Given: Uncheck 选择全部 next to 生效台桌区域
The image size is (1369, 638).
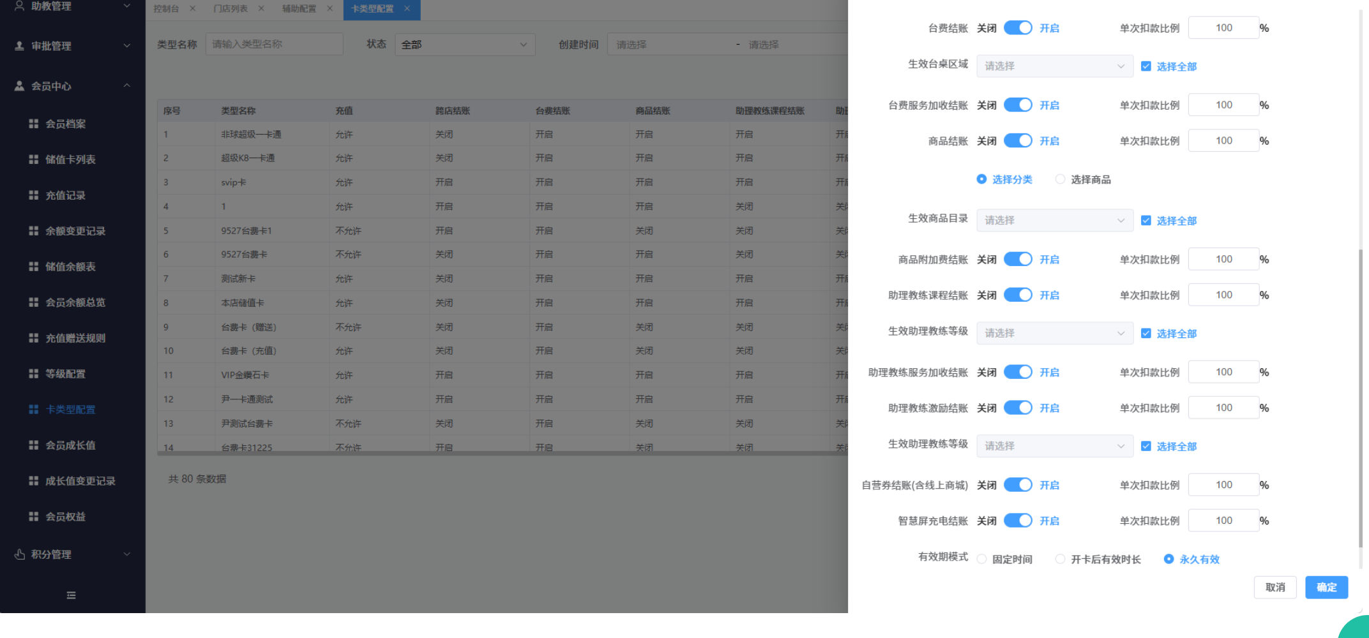Looking at the screenshot, I should tap(1146, 66).
